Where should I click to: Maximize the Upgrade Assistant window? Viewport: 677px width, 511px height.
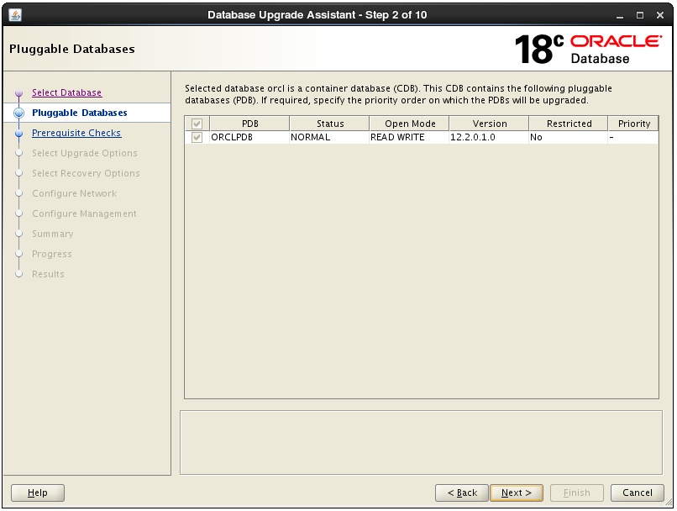click(640, 16)
